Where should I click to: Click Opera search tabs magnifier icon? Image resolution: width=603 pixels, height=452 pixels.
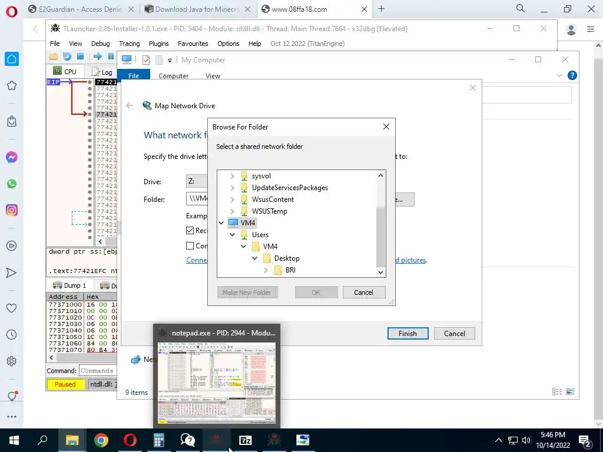(521, 8)
